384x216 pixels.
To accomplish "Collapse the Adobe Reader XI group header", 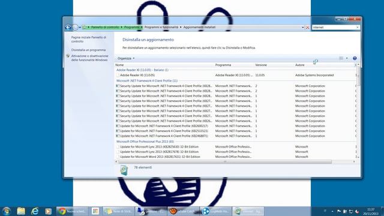I will pos(142,70).
